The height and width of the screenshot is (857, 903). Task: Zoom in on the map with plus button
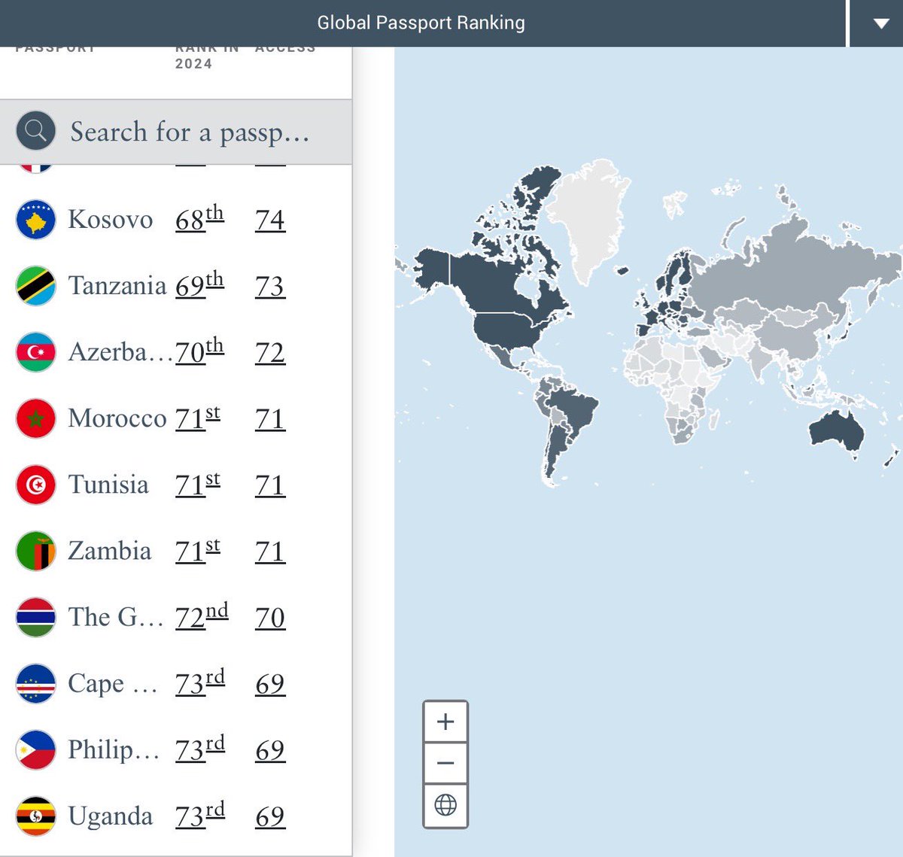445,722
